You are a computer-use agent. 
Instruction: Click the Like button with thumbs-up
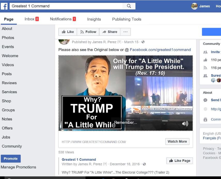[x=68, y=32]
